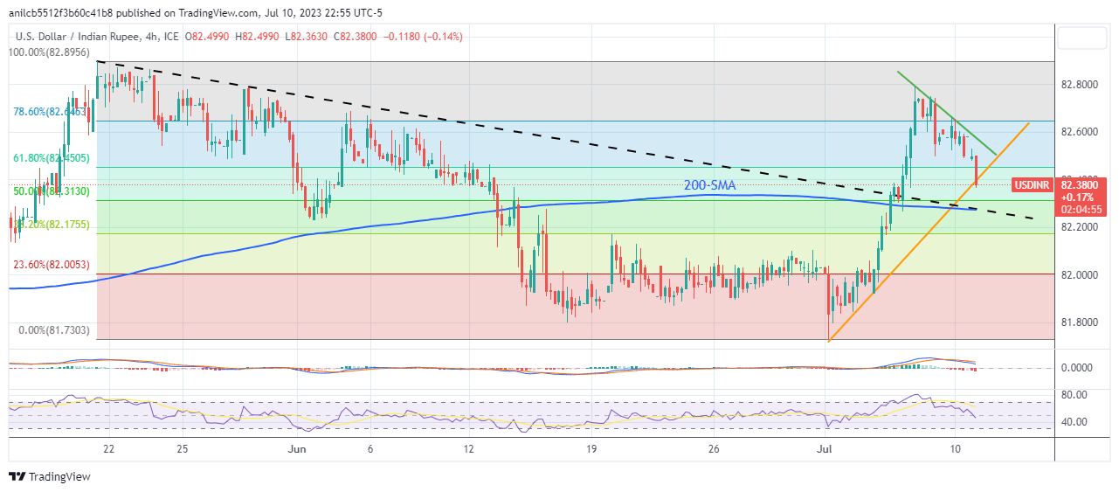The height and width of the screenshot is (492, 1119).
Task: Click the 10 date label on time axis
Action: tap(956, 449)
